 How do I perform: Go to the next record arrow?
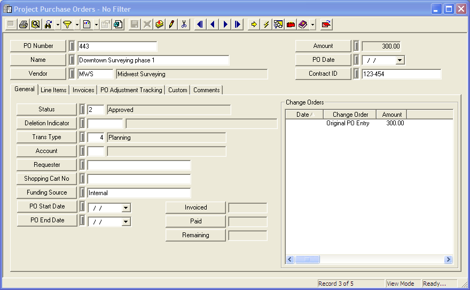(x=225, y=24)
